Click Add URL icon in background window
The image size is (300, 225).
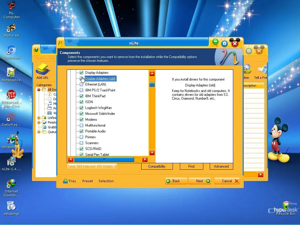[42, 71]
